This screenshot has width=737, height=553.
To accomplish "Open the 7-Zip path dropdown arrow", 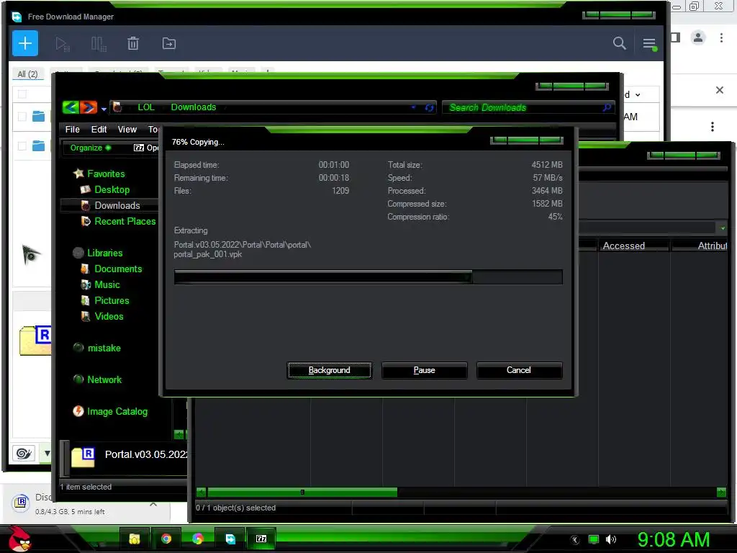I will coord(723,228).
